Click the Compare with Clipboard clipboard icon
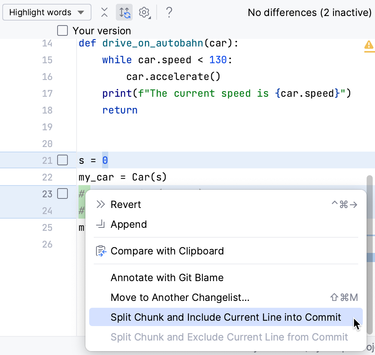The width and height of the screenshot is (375, 355). 101,251
